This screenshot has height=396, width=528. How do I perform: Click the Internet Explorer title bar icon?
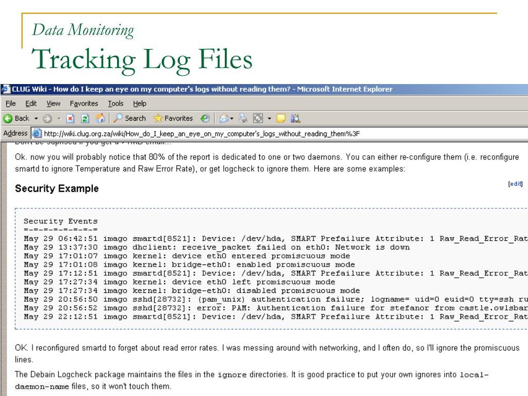[6, 89]
